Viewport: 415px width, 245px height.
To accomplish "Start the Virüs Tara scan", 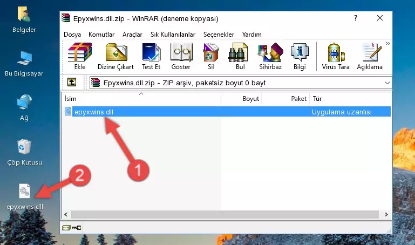I will (336, 56).
